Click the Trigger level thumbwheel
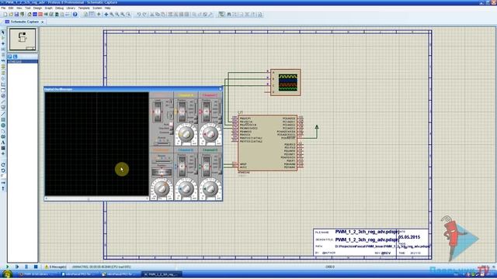Screen dimensions: 497x279 tap(158, 112)
